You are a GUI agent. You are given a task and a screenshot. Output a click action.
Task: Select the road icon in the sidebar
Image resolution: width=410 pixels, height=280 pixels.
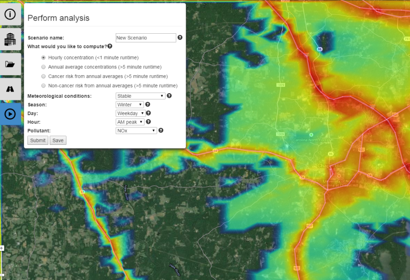10,89
